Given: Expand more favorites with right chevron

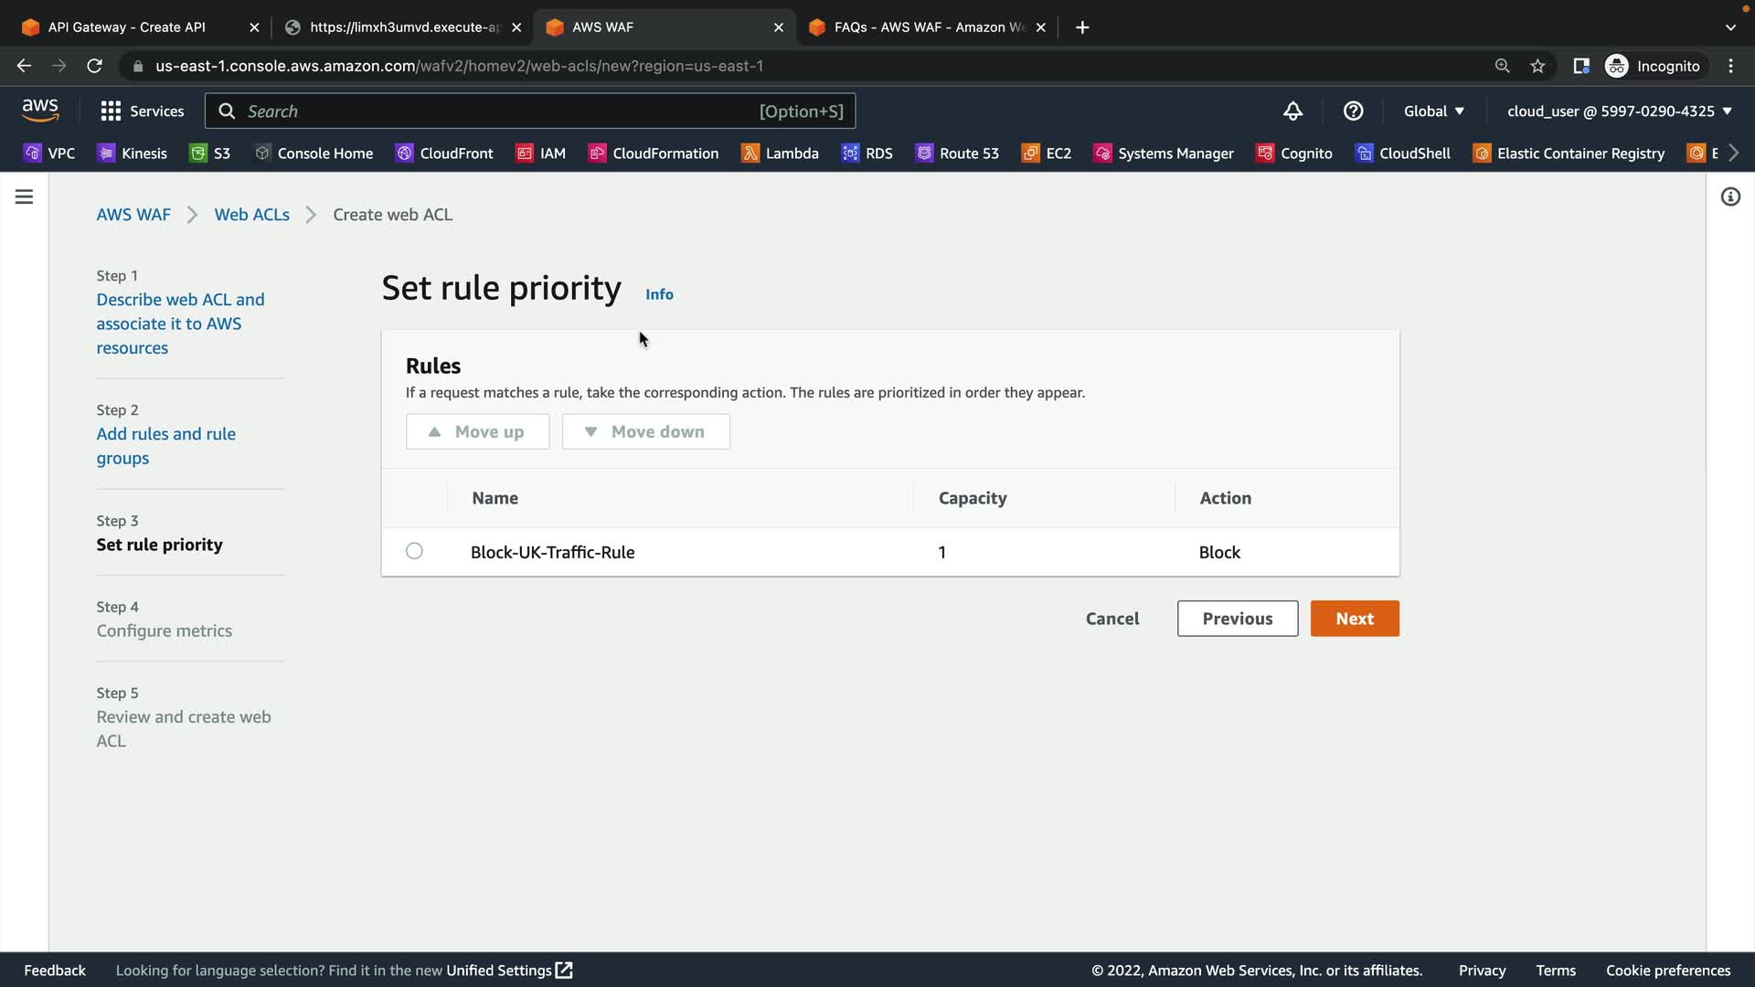Looking at the screenshot, I should click(x=1733, y=153).
